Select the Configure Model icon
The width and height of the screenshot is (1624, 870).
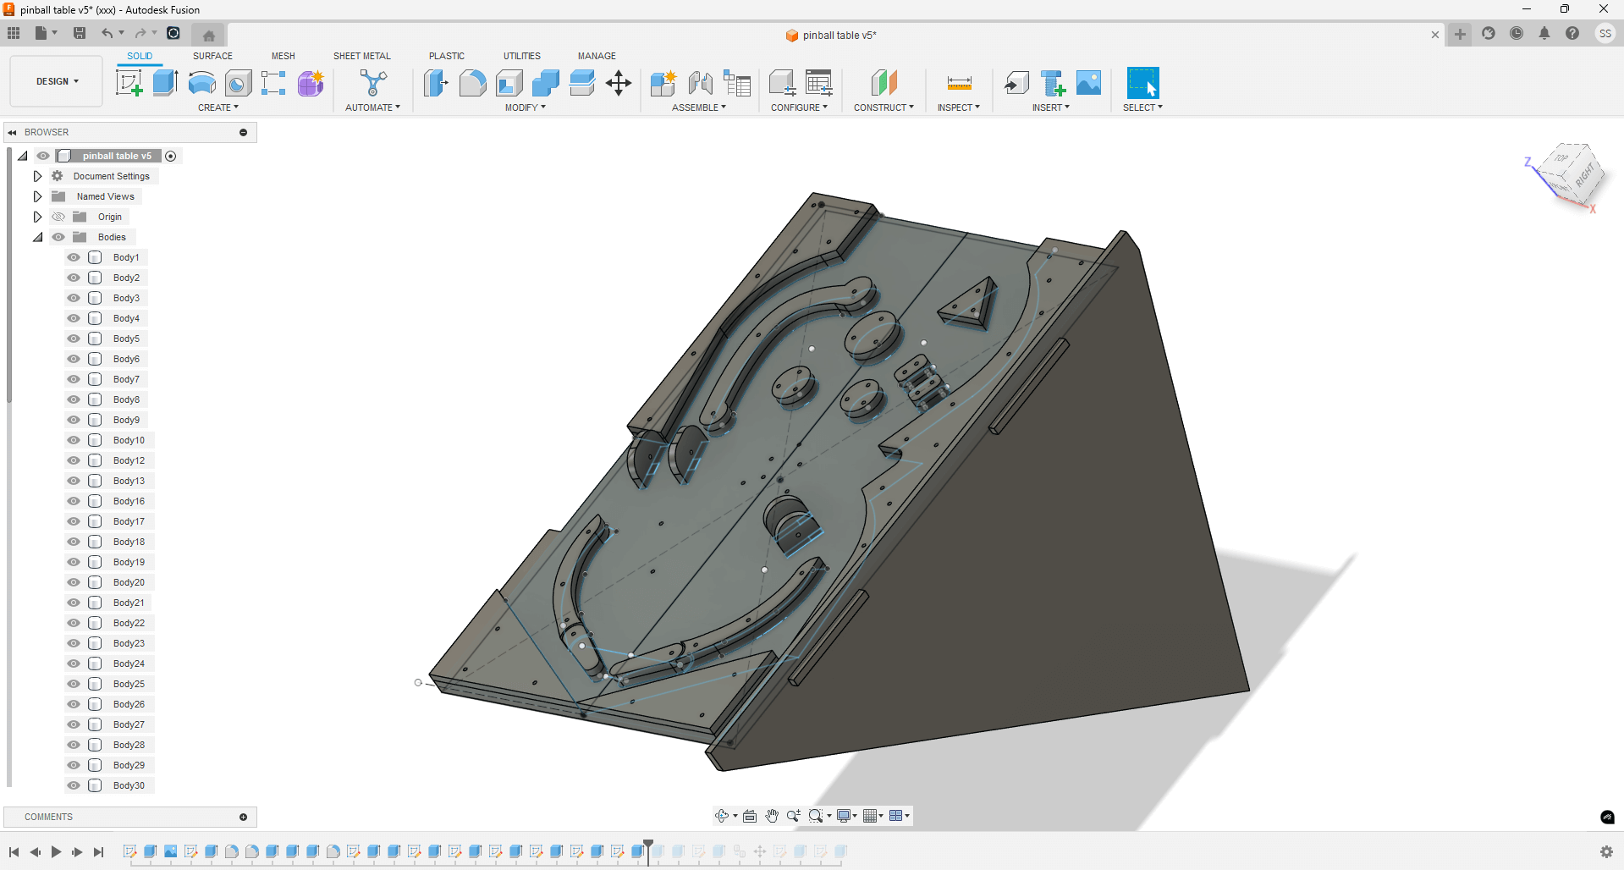pos(782,83)
